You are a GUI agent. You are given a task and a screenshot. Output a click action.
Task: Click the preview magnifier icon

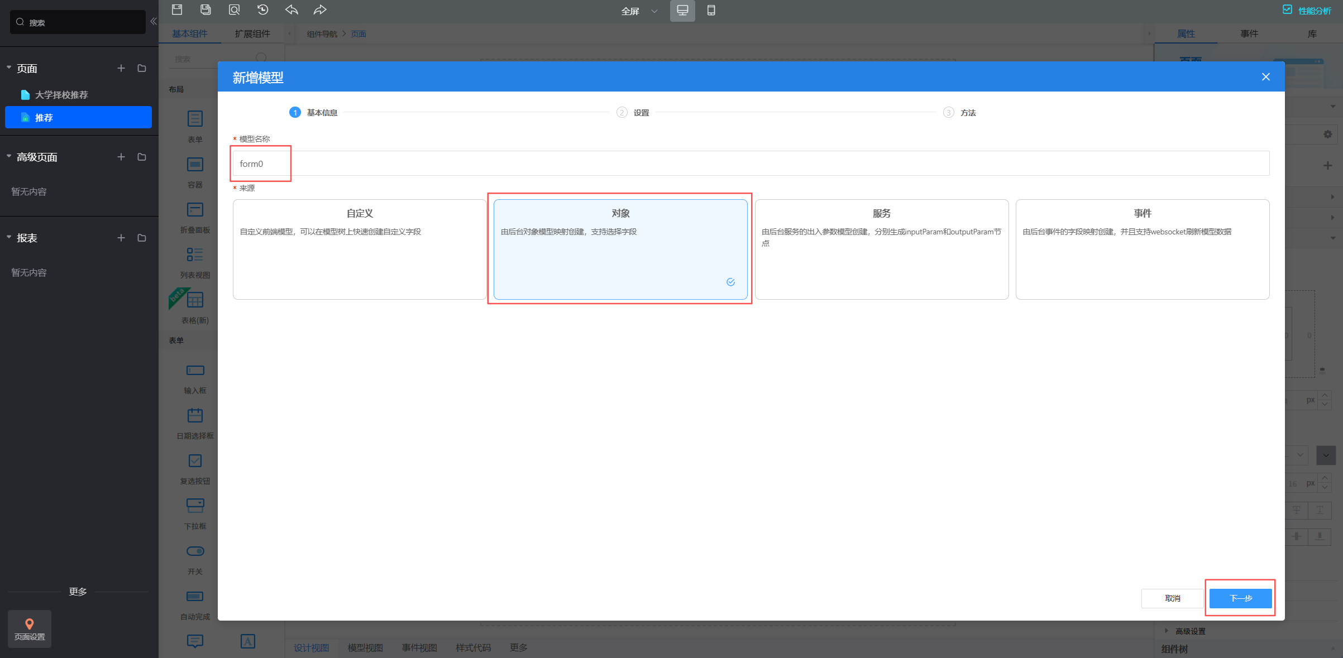(x=234, y=9)
